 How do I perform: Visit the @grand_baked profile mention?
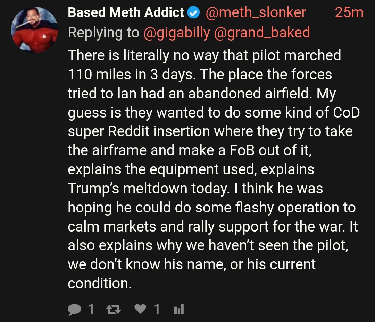(x=262, y=32)
